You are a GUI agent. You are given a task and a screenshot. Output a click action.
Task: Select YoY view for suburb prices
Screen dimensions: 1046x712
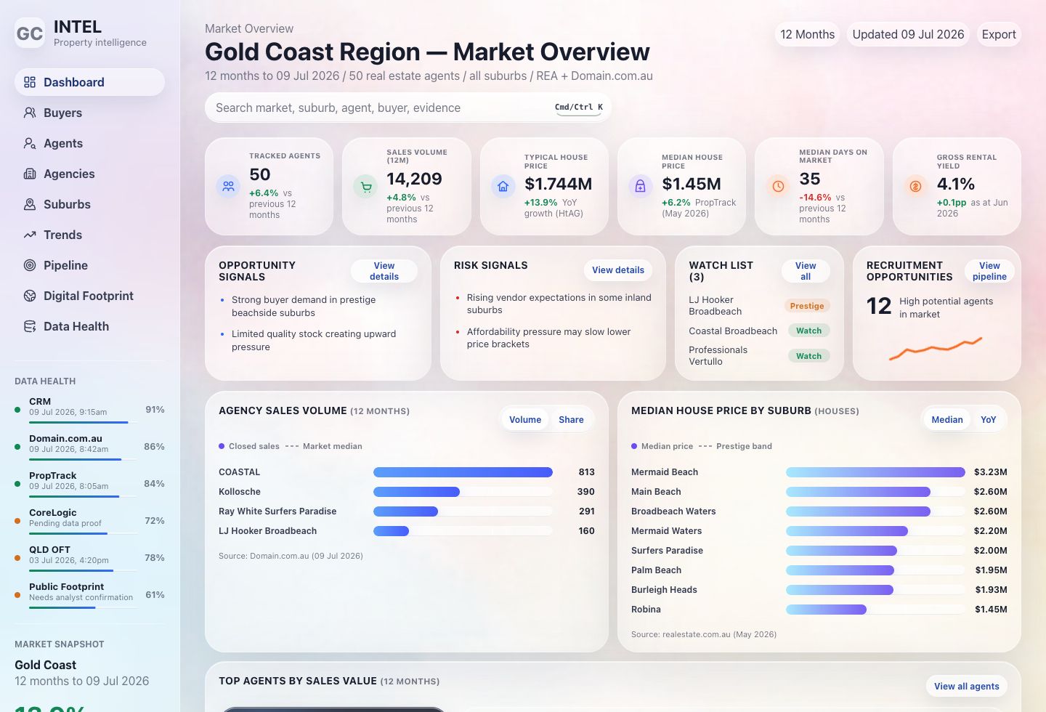(x=988, y=419)
